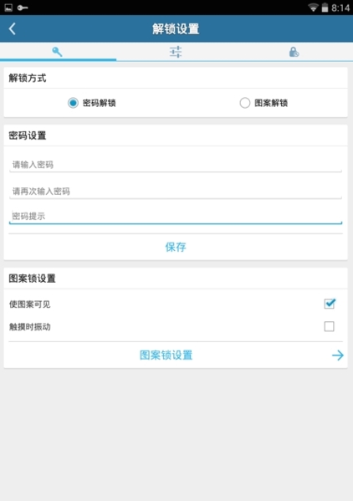Enable the 触摸时振动 checkbox
The height and width of the screenshot is (501, 353).
tap(329, 326)
